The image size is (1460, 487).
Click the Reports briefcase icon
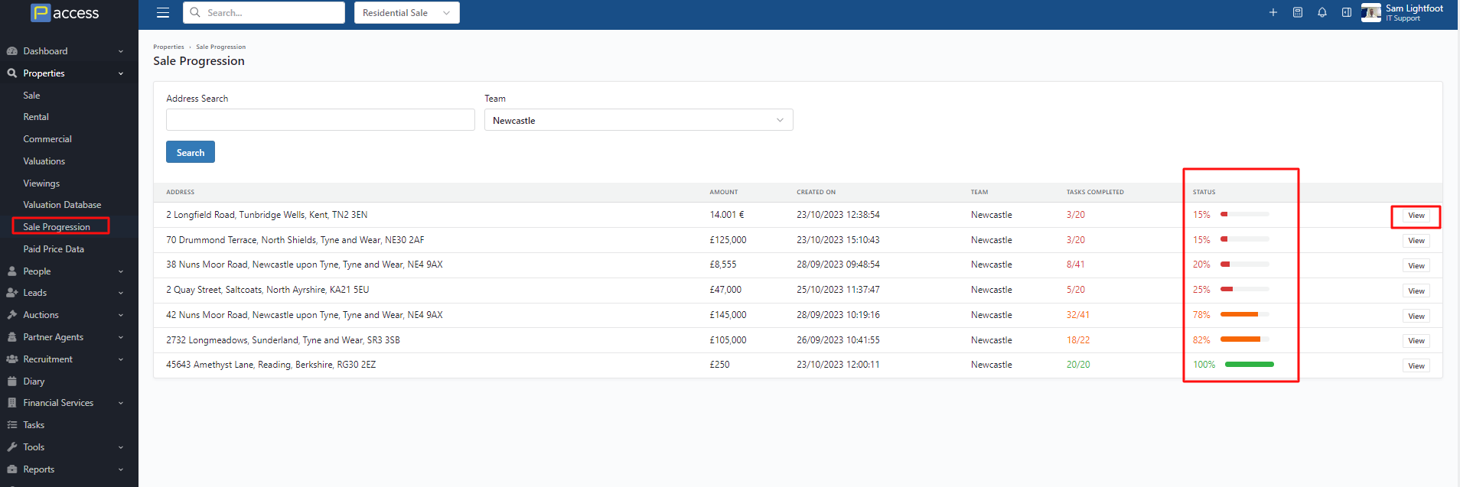tap(12, 469)
